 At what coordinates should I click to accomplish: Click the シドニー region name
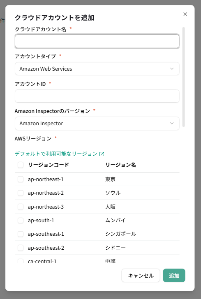tap(116, 248)
